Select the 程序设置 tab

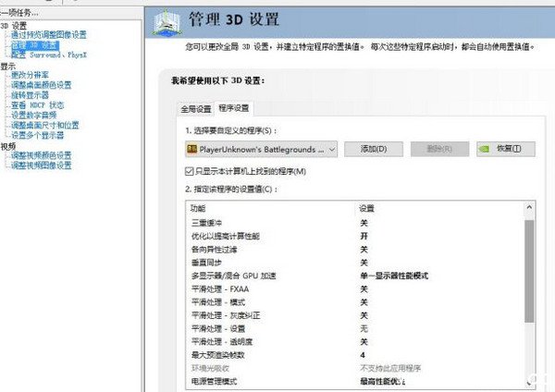(233, 108)
